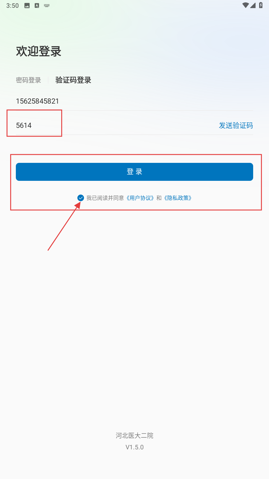Tap the Wi-Fi signal status icon
Image resolution: width=269 pixels, height=479 pixels.
click(245, 5)
